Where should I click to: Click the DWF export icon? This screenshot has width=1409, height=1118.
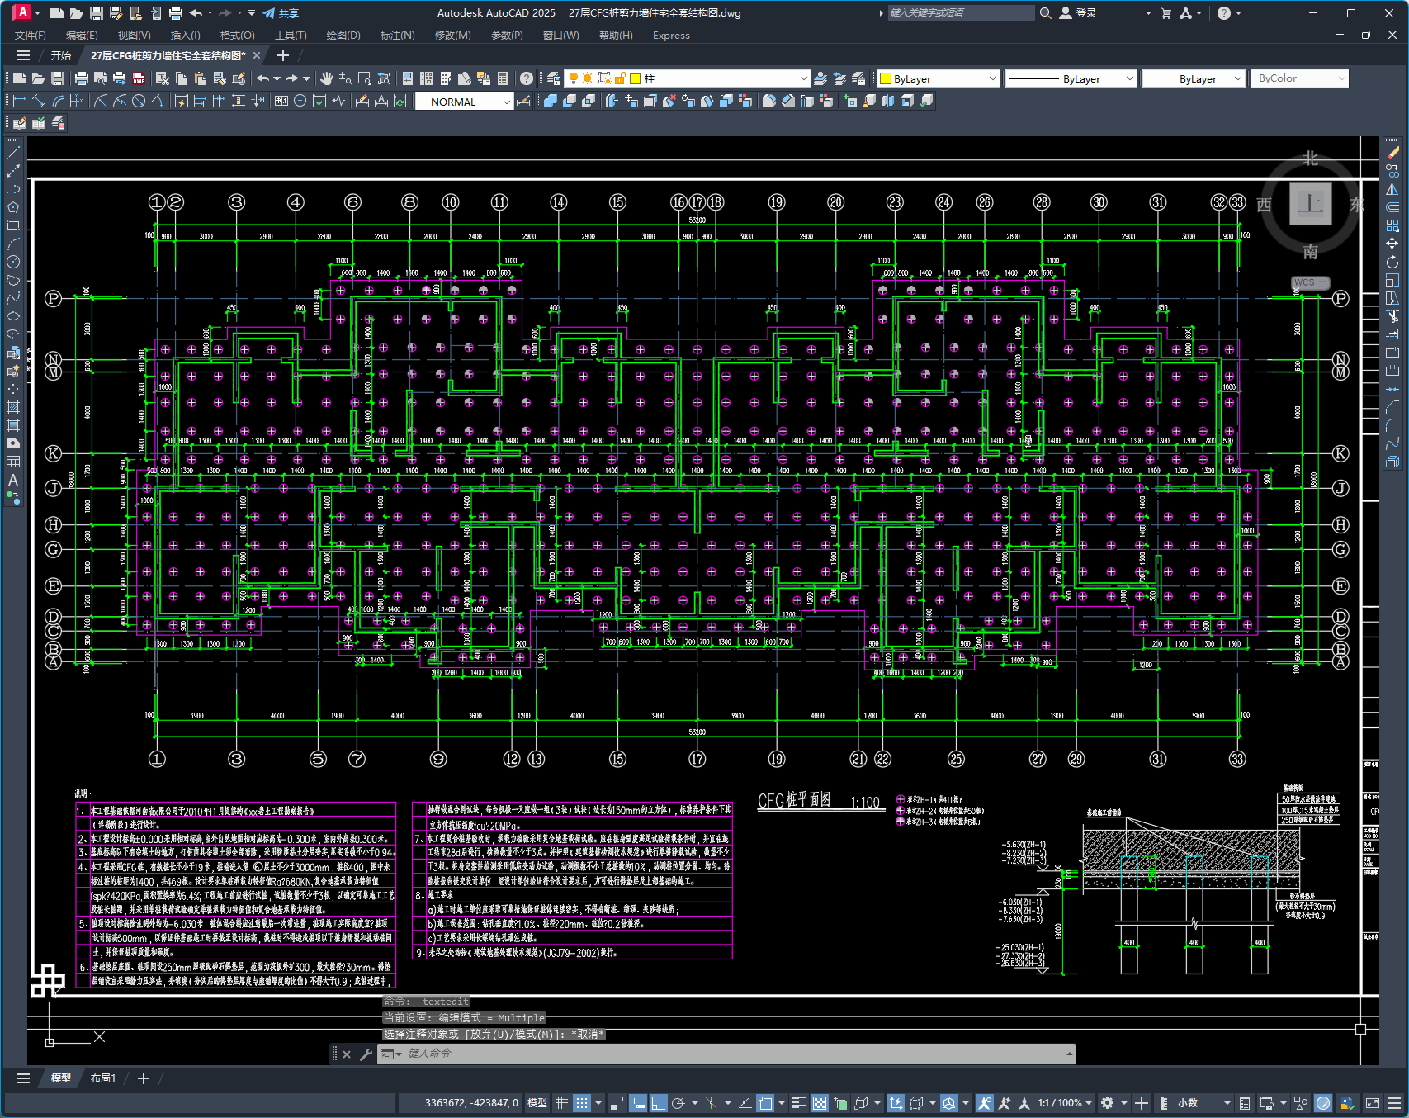click(139, 78)
